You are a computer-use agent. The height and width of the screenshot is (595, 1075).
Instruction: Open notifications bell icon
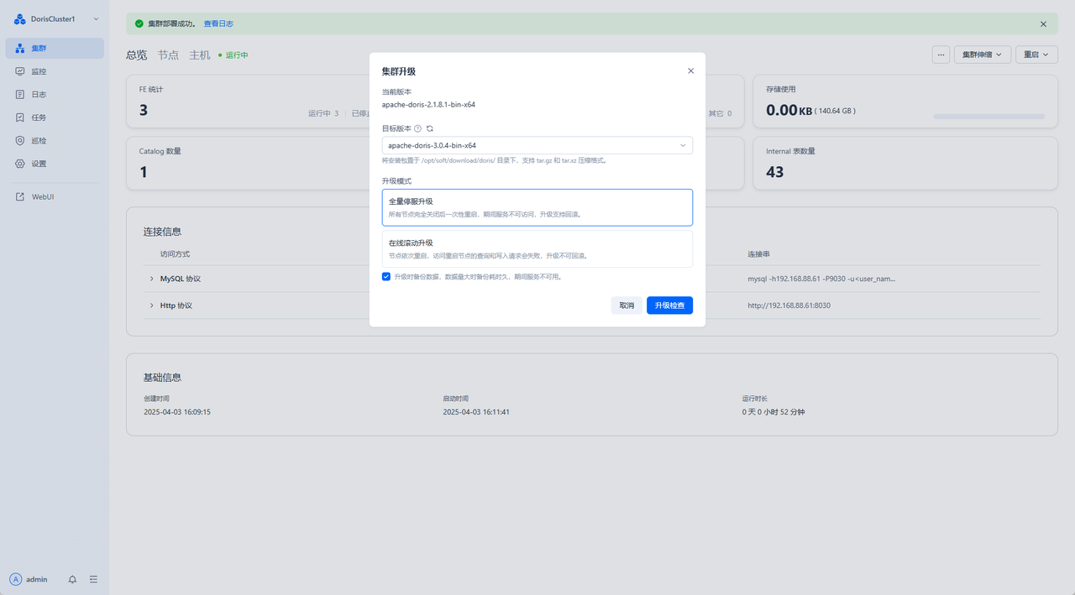[x=72, y=579]
